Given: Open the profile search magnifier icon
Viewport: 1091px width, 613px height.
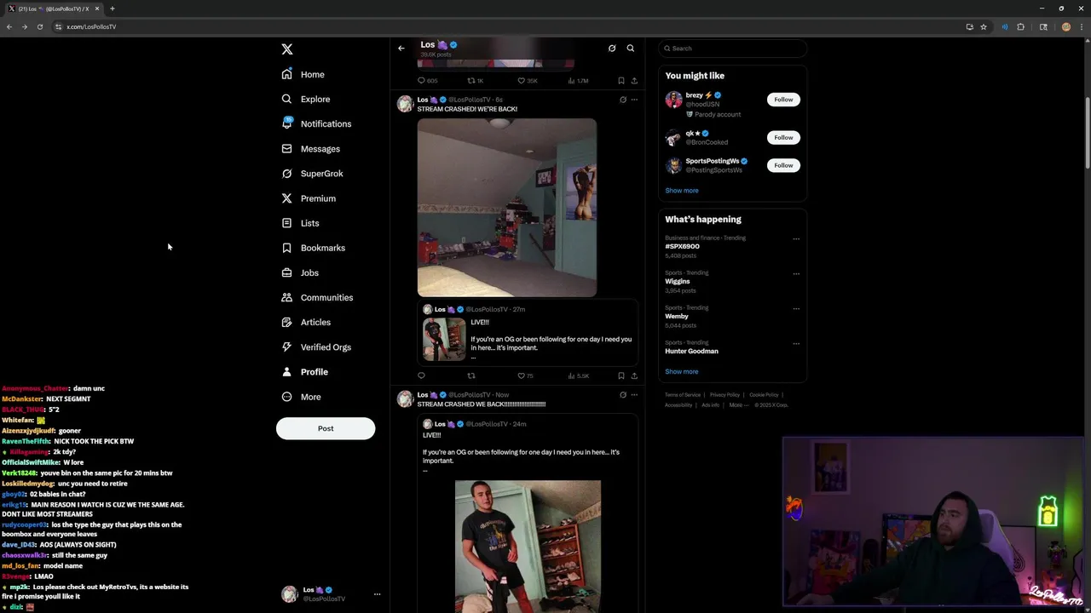Looking at the screenshot, I should (x=631, y=49).
